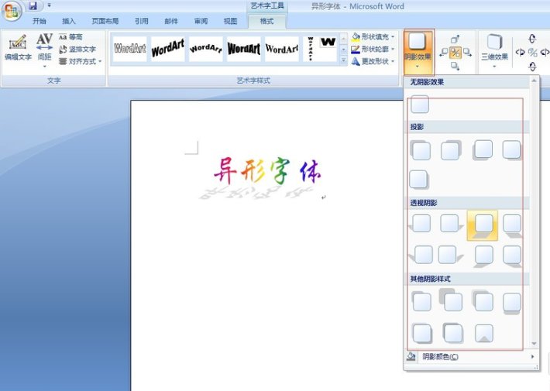Open Shape Fill (形状填充) dropdown

pos(373,36)
